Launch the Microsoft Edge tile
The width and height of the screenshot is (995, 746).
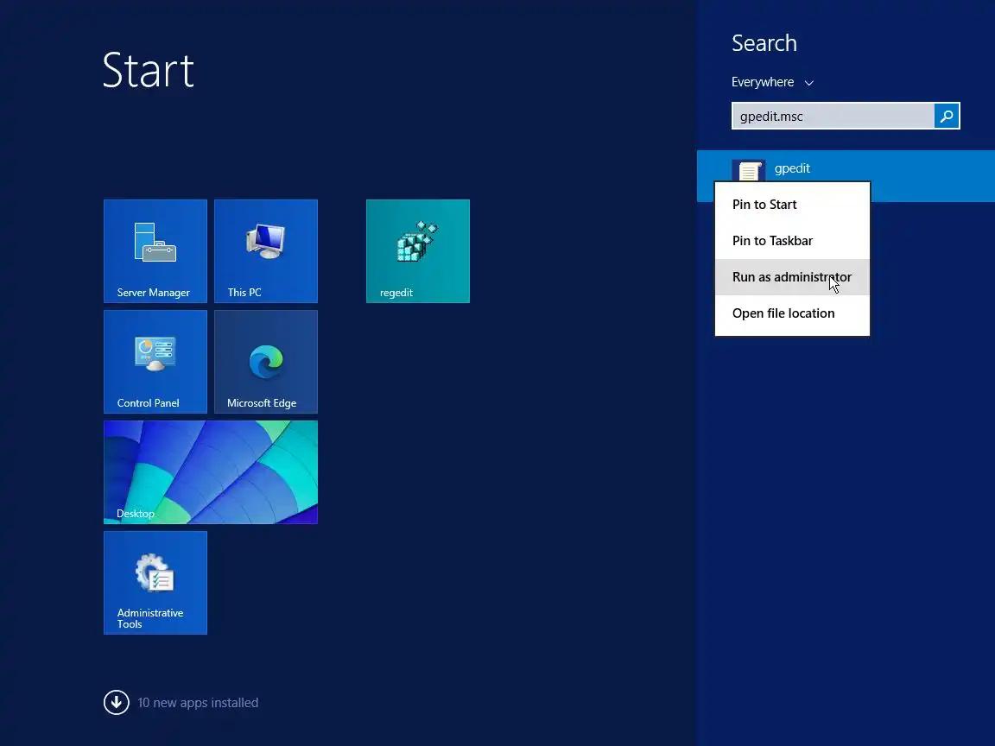point(266,362)
